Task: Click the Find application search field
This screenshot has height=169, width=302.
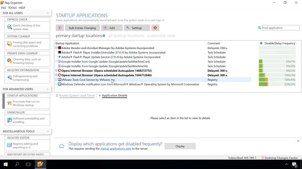Action: coord(281,28)
